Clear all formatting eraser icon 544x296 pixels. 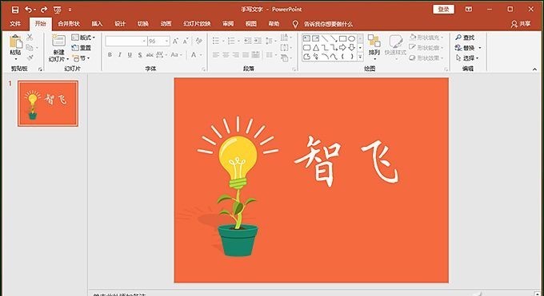[198, 41]
